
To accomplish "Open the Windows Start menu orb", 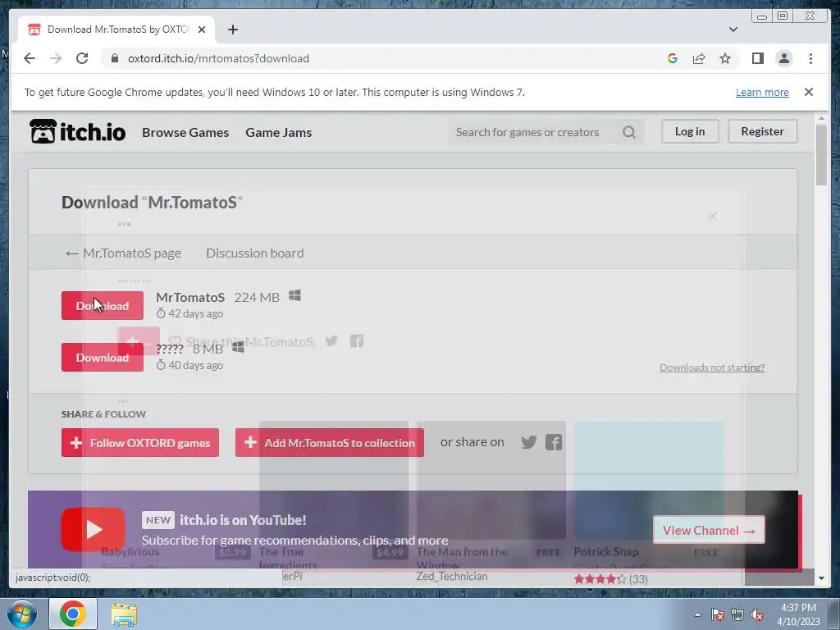I will [22, 614].
